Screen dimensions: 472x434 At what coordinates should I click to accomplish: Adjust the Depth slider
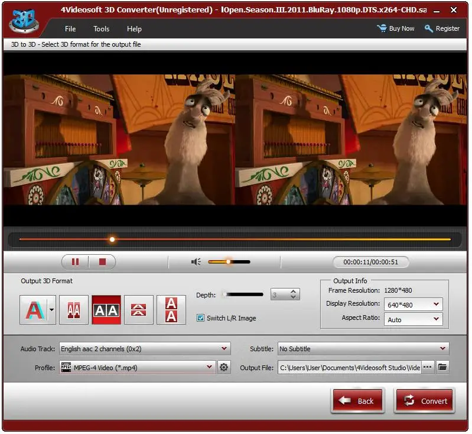[243, 294]
